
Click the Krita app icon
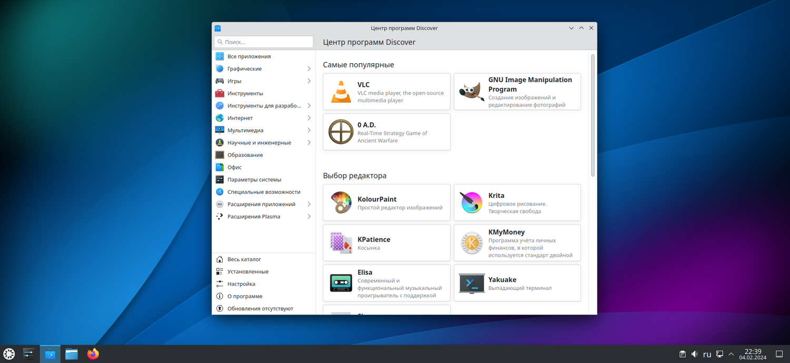click(x=472, y=203)
